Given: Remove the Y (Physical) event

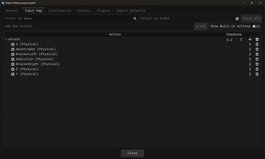Looking at the screenshot, I should (x=257, y=74).
